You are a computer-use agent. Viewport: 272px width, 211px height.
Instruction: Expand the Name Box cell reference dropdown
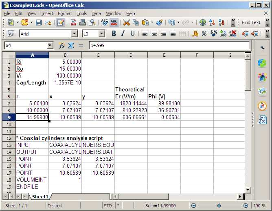tap(50, 46)
